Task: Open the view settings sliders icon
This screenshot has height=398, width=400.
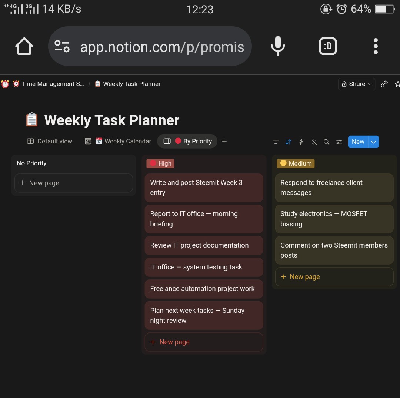Action: [339, 142]
